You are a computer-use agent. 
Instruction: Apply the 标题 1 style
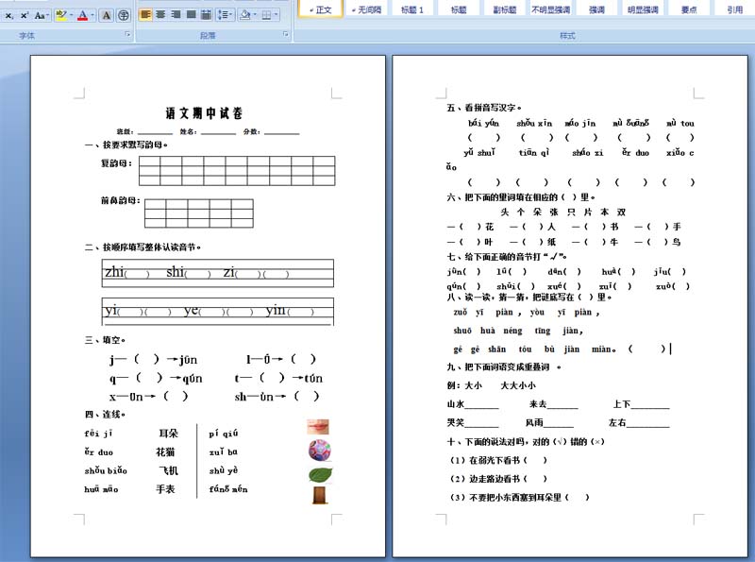(x=412, y=9)
